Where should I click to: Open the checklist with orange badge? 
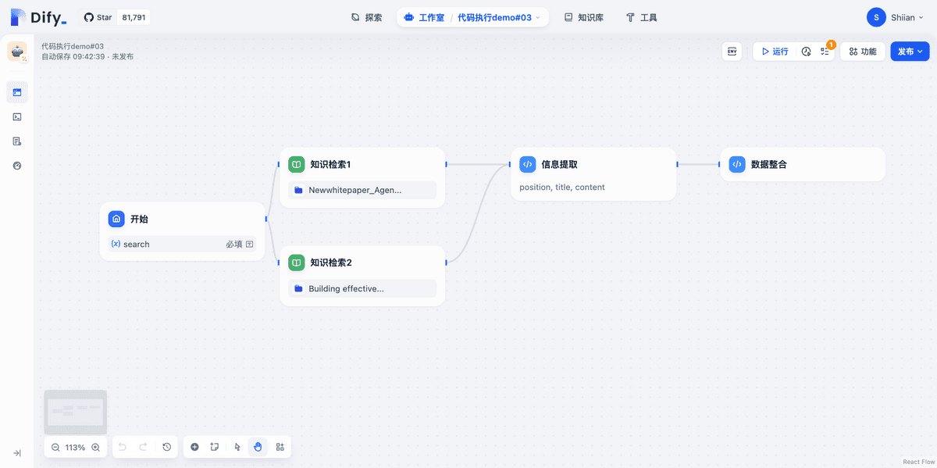(825, 52)
